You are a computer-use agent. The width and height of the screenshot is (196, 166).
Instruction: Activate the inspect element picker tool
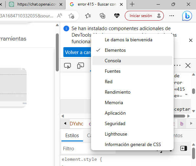pos(67,65)
